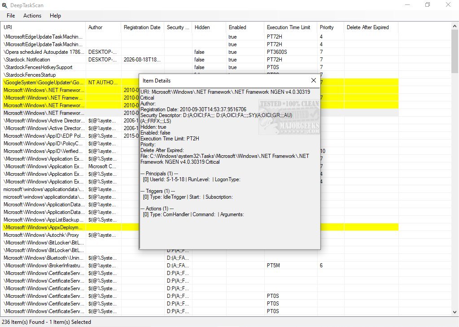Click the scroll up arrow of the list

[455, 26]
